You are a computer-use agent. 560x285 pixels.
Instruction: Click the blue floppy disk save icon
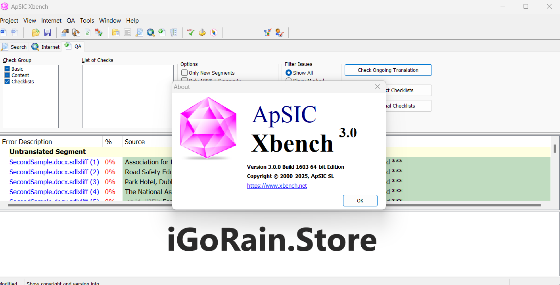[48, 33]
